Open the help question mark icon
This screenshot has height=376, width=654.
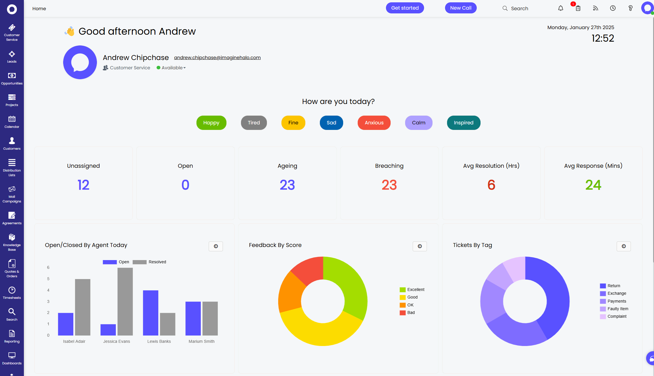[x=630, y=8]
